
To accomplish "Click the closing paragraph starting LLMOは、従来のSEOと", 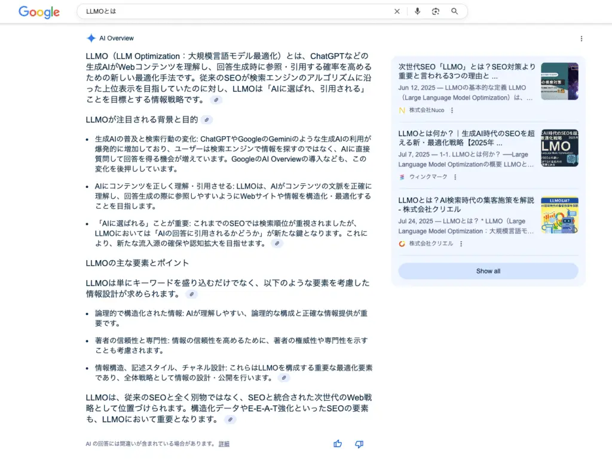I will coord(229,408).
